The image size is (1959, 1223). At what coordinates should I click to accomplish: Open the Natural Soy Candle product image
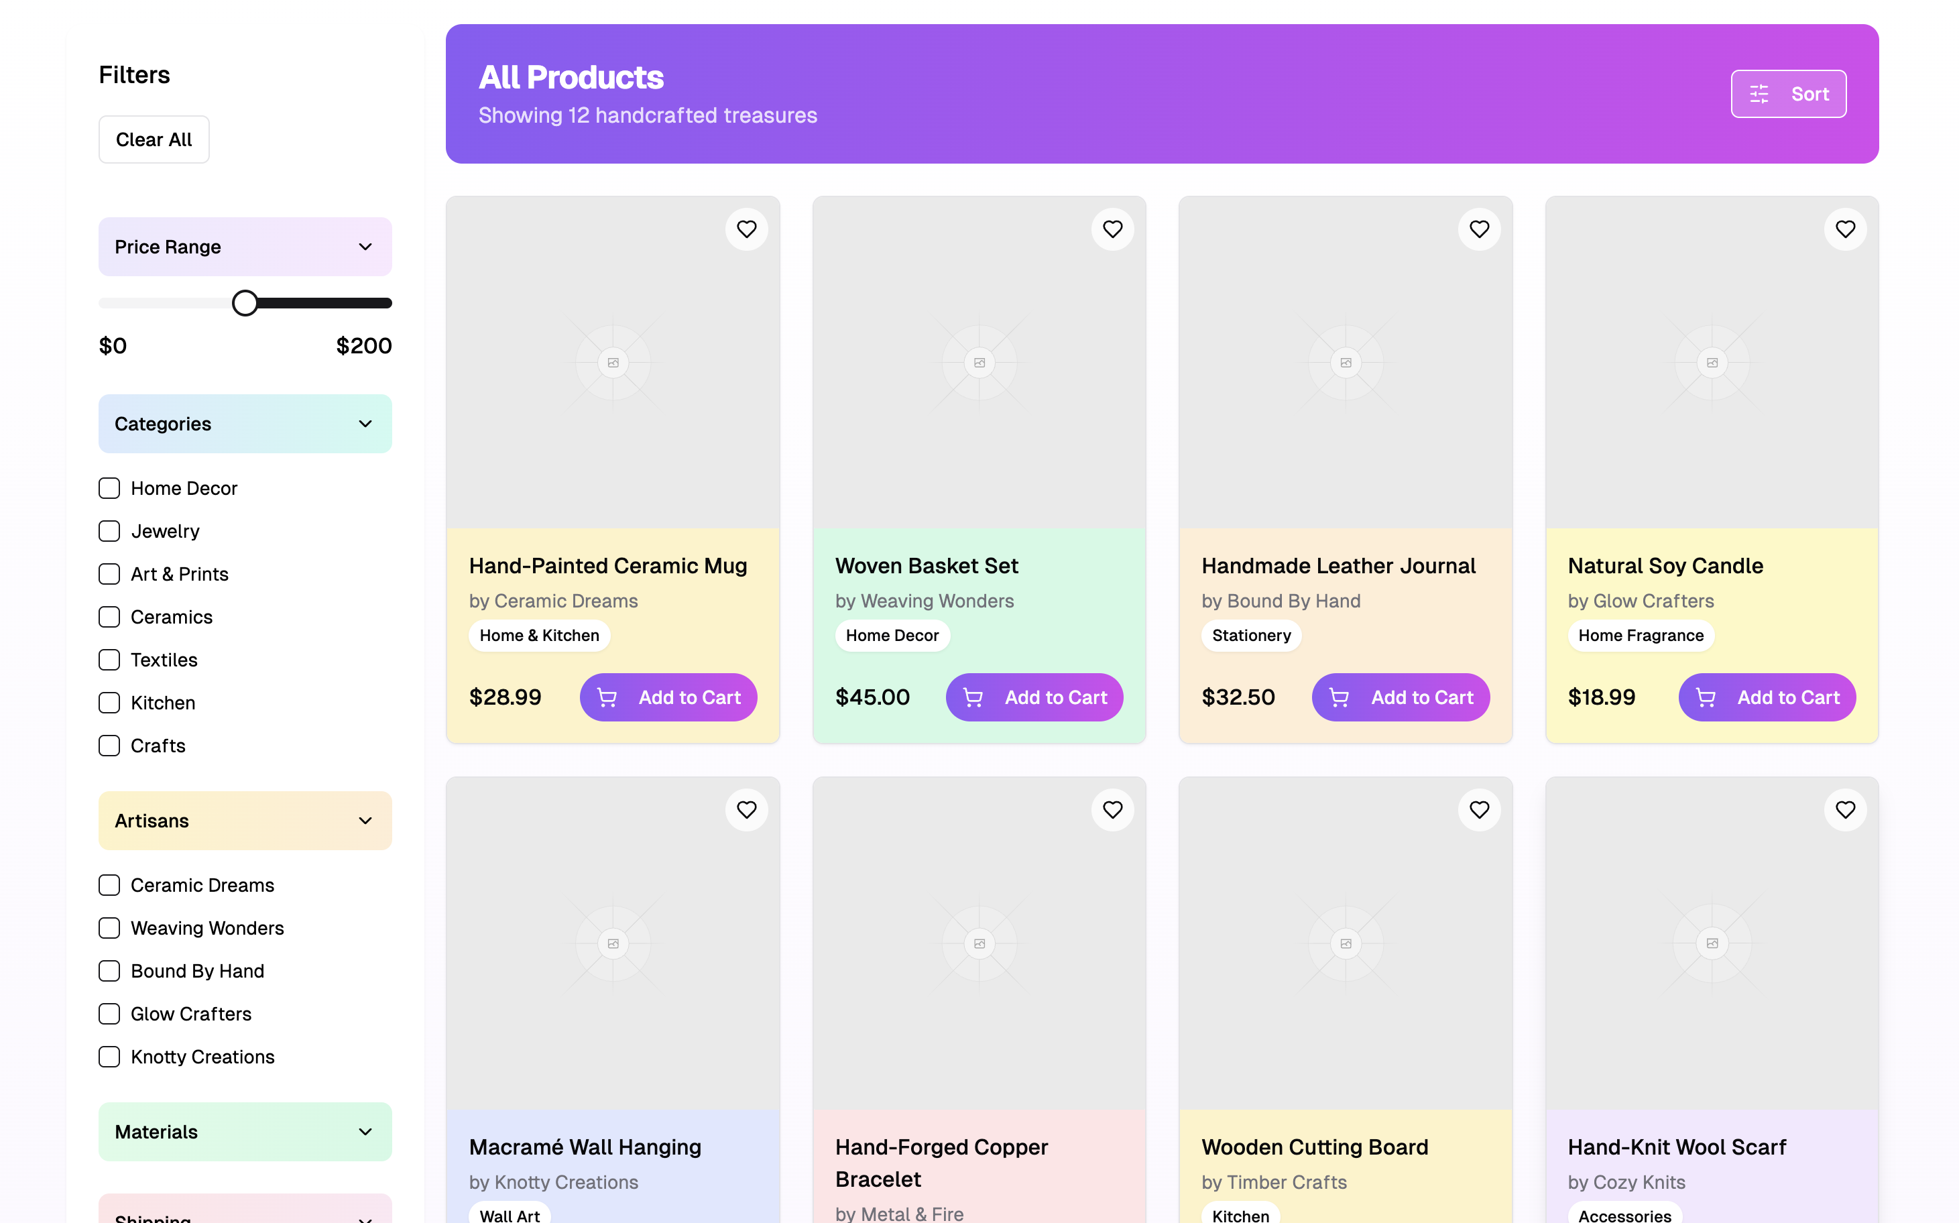1711,362
